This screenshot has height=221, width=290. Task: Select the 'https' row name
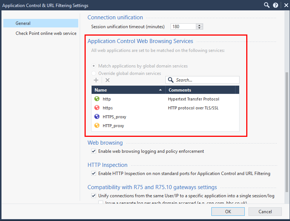(x=108, y=108)
